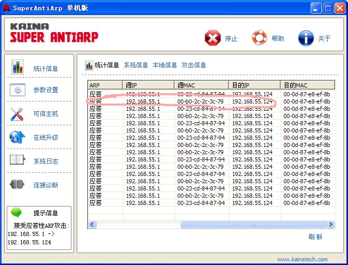This screenshot has height=265, width=348.
Task: Click the red stop (停止) icon
Action: coord(213,38)
